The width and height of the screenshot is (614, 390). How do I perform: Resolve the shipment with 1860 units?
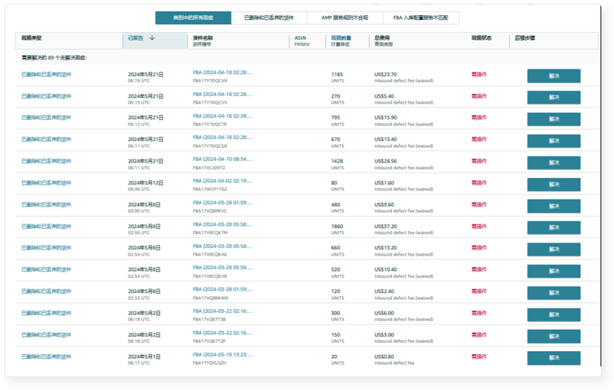pos(554,228)
